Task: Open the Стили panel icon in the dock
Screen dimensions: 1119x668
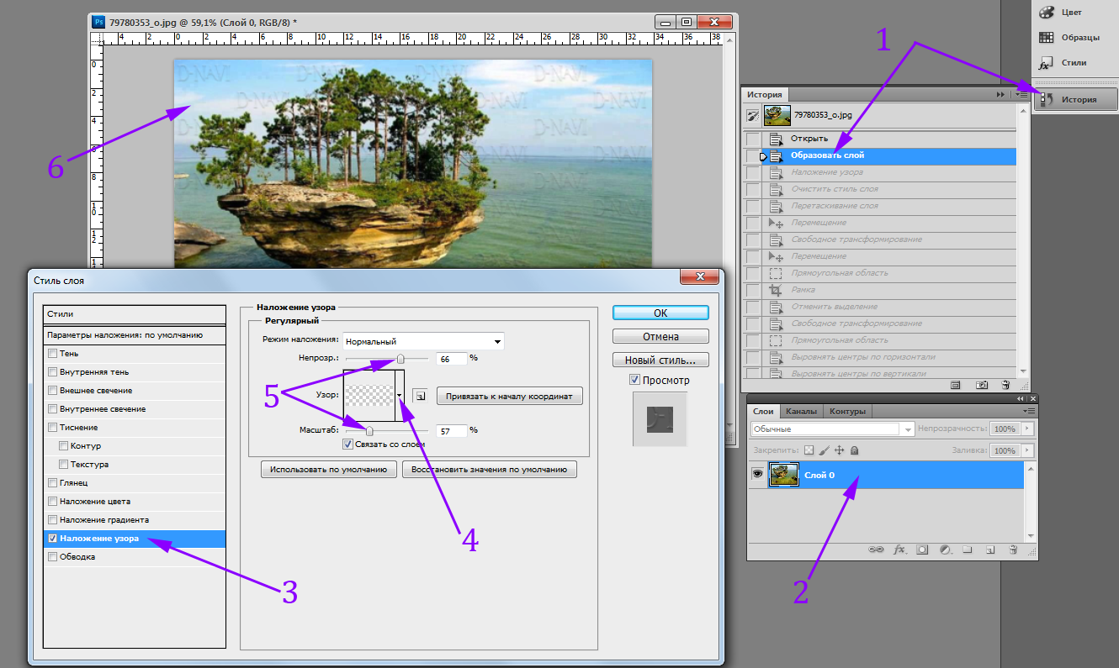Action: [x=1047, y=63]
